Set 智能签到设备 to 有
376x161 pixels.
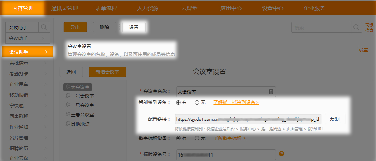tap(178, 102)
